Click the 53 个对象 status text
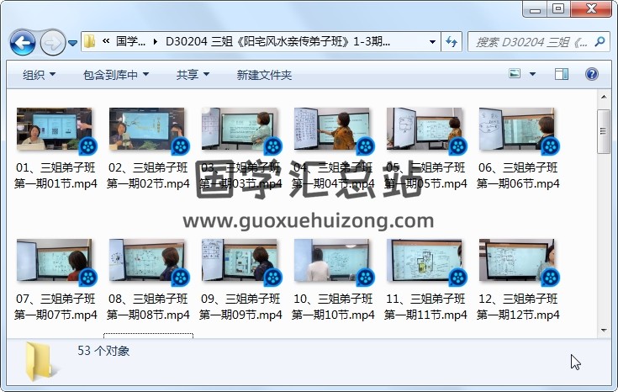 103,351
